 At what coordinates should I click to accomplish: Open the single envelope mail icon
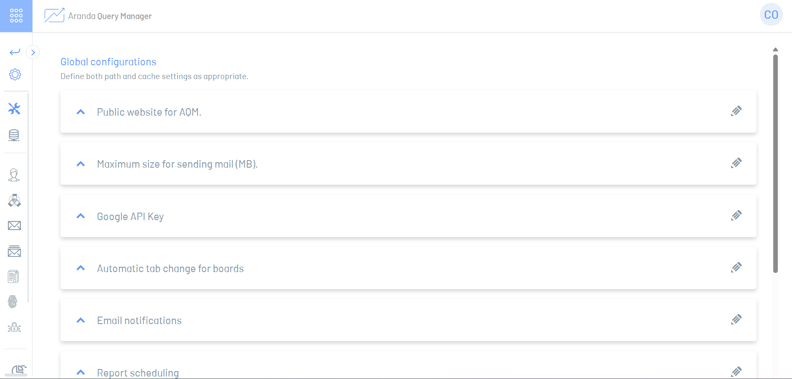[14, 225]
